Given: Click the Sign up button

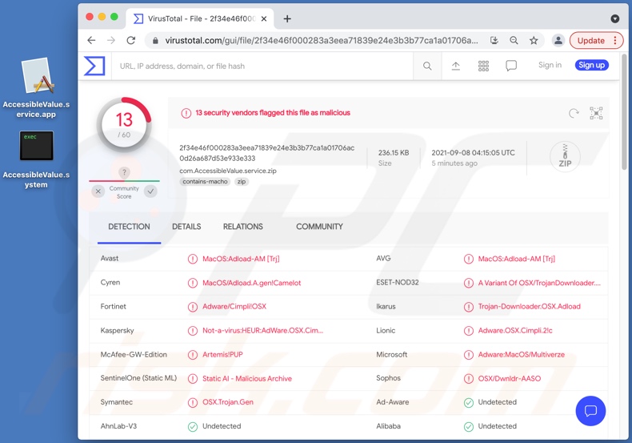Looking at the screenshot, I should pos(591,65).
